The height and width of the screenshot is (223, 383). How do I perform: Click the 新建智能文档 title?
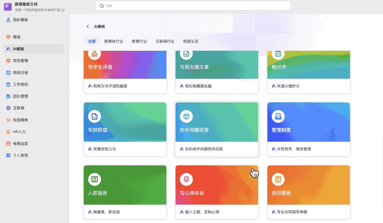(x=26, y=4)
